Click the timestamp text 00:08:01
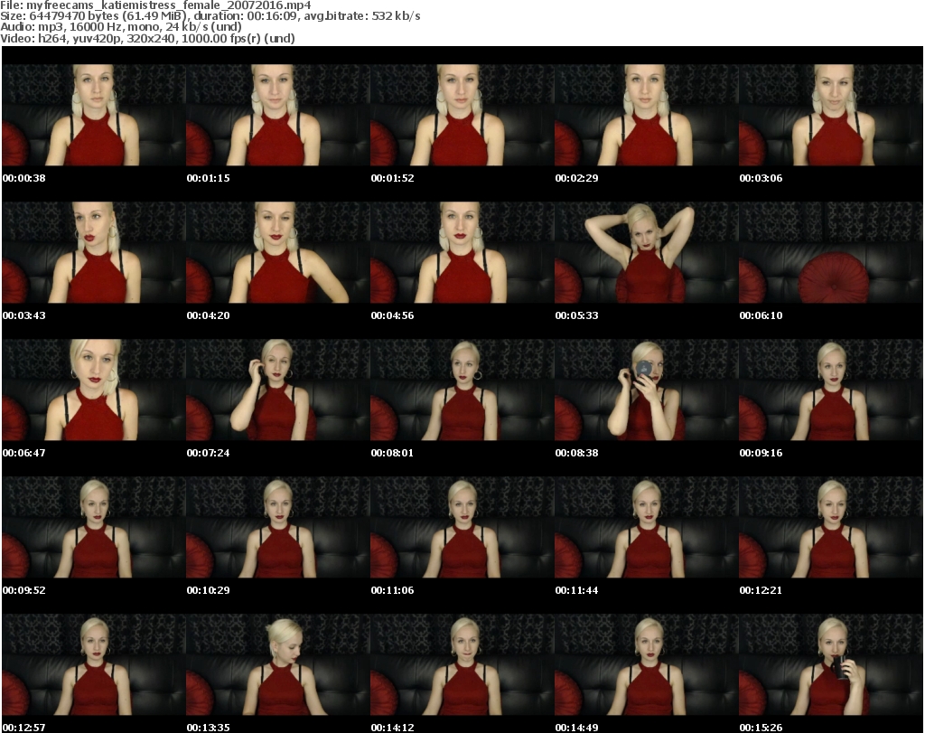Image resolution: width=925 pixels, height=733 pixels. (392, 453)
